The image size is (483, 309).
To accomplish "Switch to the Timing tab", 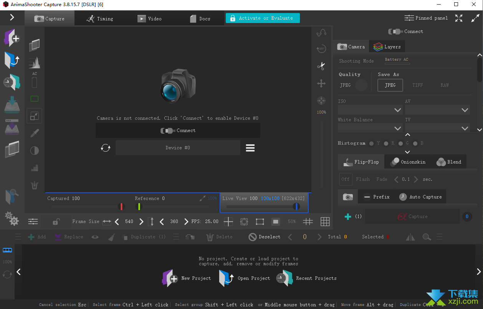I will tap(100, 18).
